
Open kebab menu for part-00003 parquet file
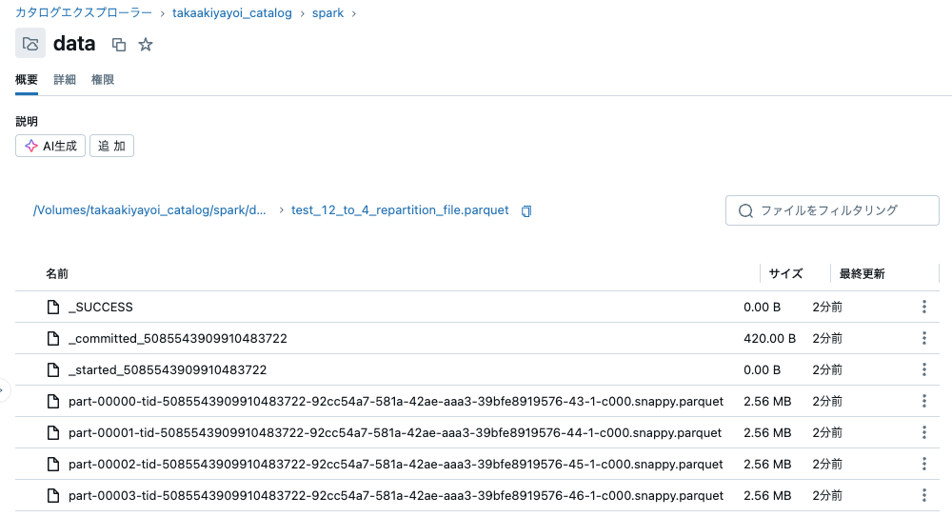coord(924,496)
